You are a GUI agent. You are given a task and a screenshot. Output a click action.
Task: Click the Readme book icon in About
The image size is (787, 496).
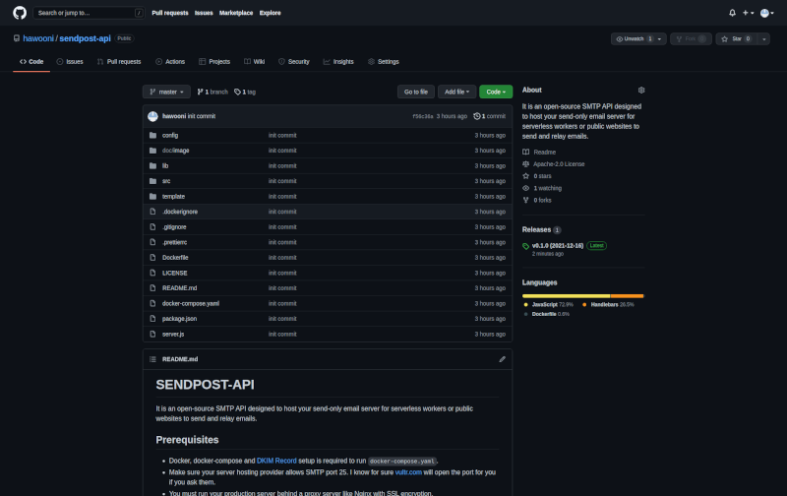pyautogui.click(x=525, y=153)
